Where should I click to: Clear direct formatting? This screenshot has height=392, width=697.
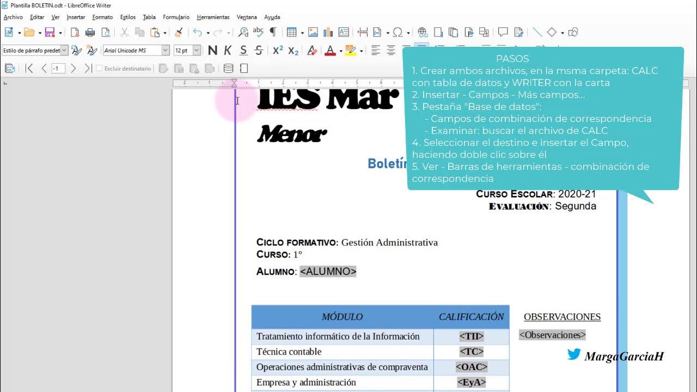(x=312, y=51)
